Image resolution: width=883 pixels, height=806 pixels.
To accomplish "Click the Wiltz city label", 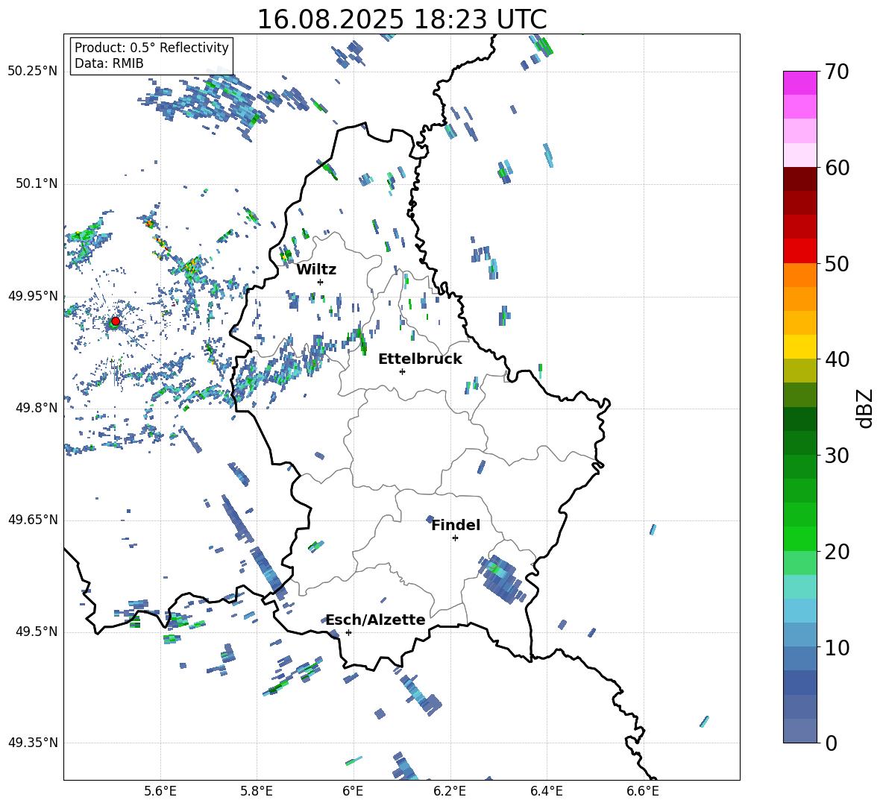I will (316, 270).
